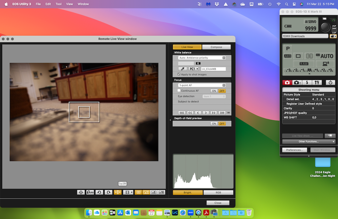
Task: Show the AF point alignment crosshair icon
Action: pos(81,192)
